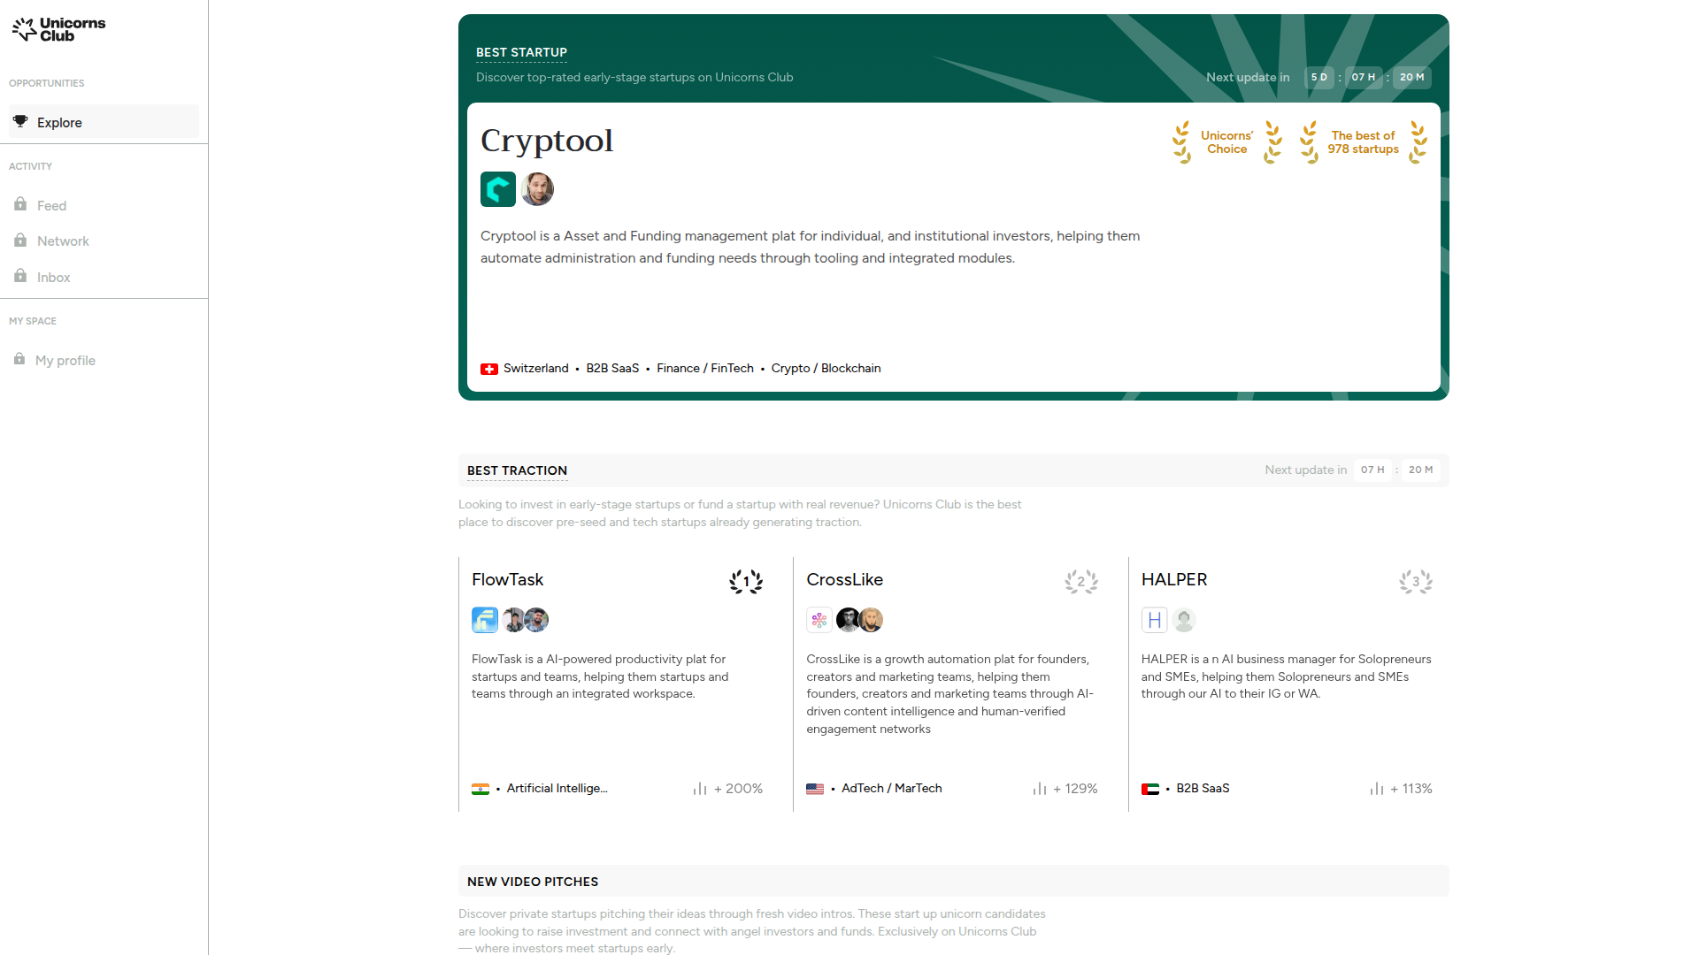Click the FlowTask blue logo icon
The height and width of the screenshot is (955, 1699).
(485, 620)
